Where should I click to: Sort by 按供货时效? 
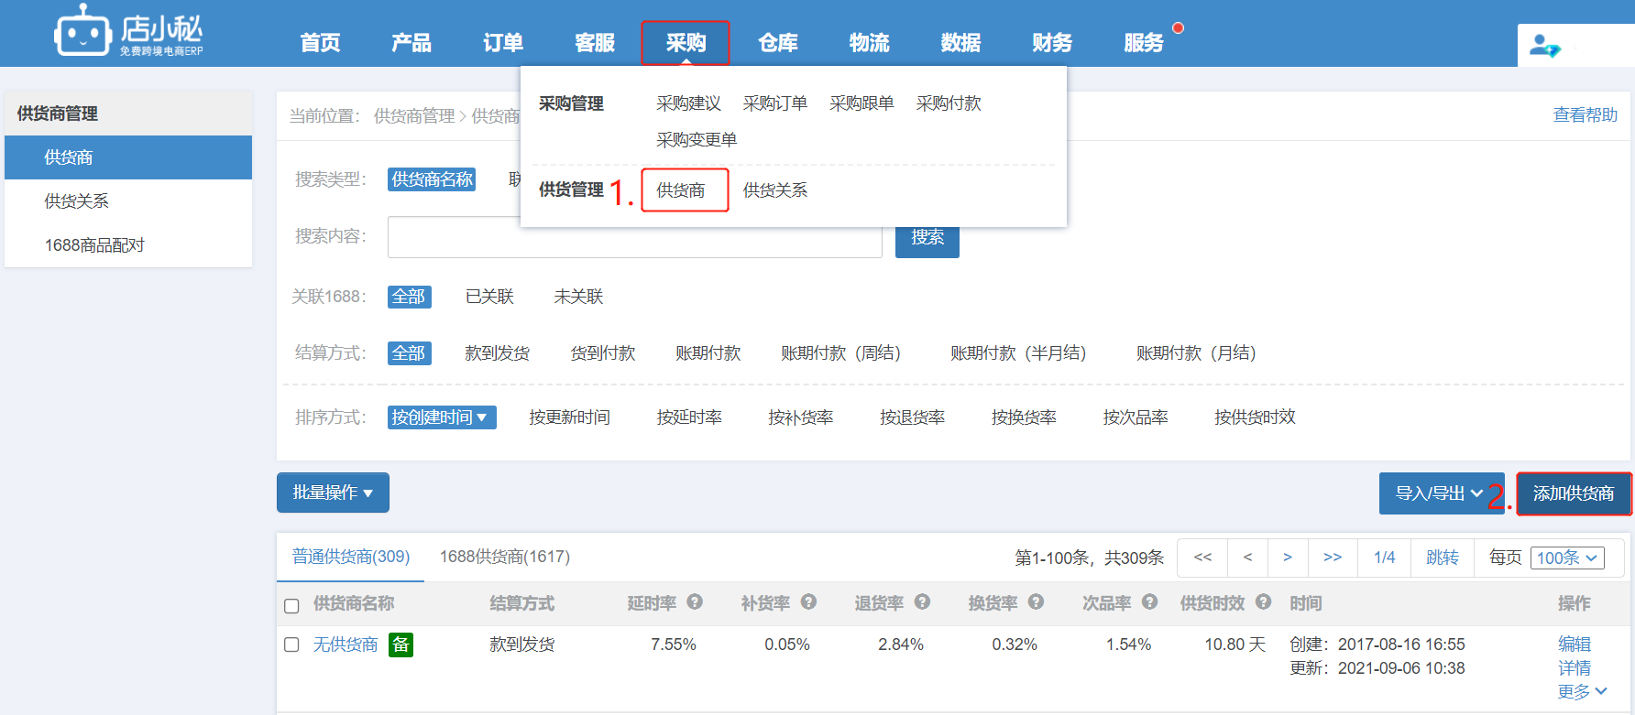click(1255, 417)
